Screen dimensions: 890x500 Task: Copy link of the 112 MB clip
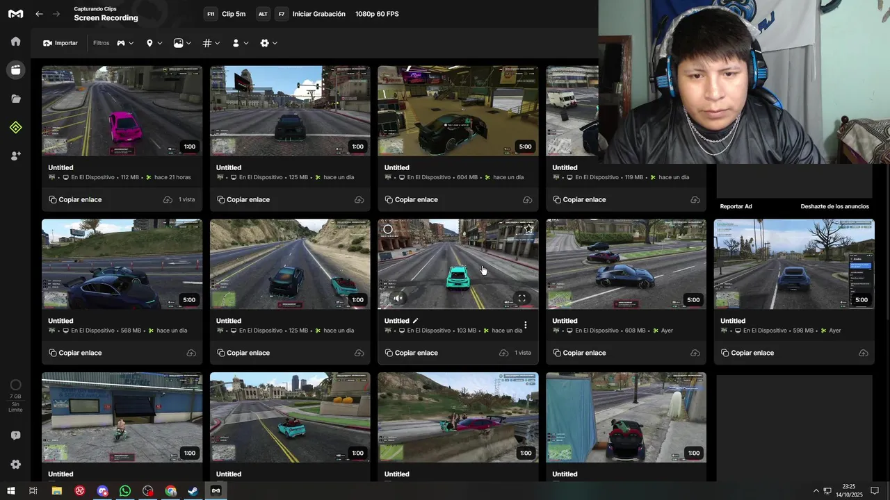75,199
